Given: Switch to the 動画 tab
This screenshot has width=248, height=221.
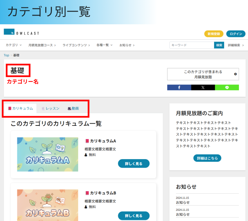Looking at the screenshot, I should point(73,109).
